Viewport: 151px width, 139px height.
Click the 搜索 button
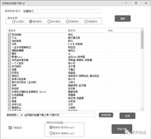(123, 19)
